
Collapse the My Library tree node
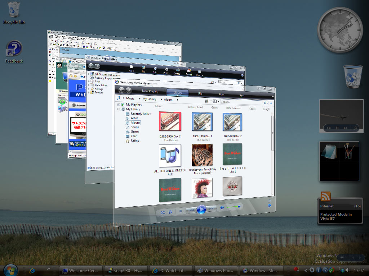(119, 109)
